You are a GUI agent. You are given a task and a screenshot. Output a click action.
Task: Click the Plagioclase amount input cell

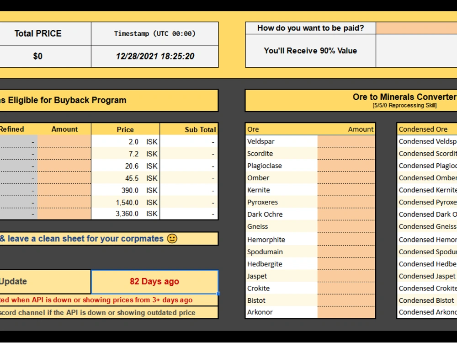coord(346,166)
